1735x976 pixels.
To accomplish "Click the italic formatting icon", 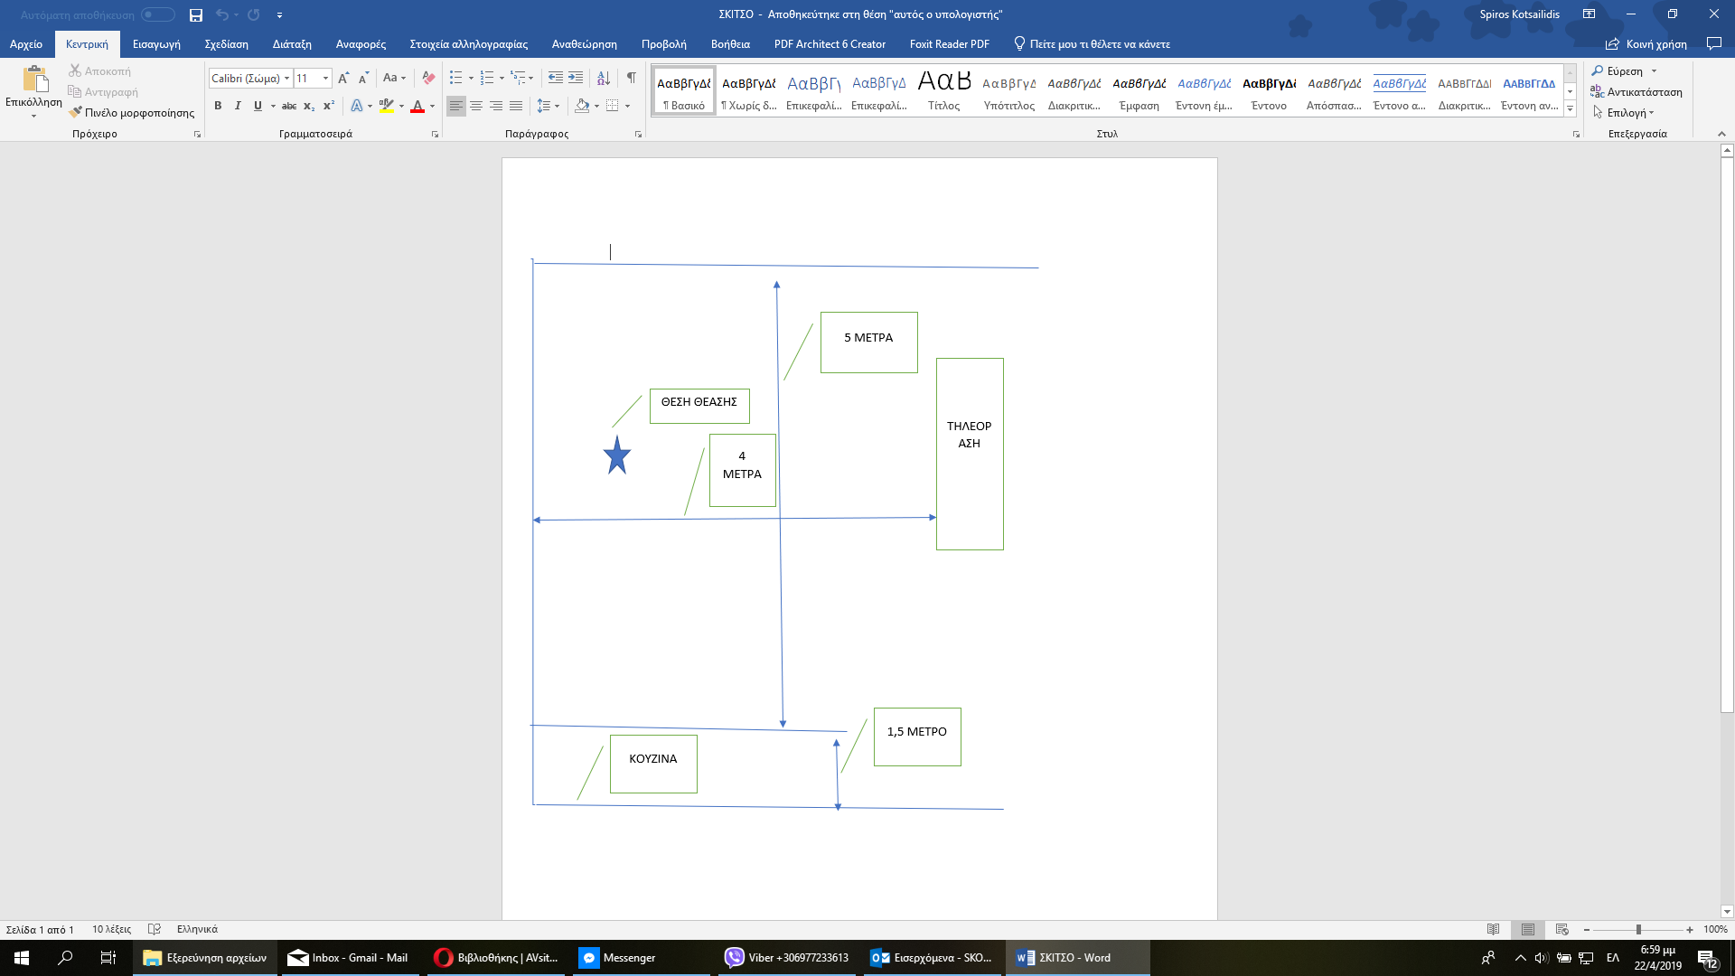I will [x=238, y=106].
